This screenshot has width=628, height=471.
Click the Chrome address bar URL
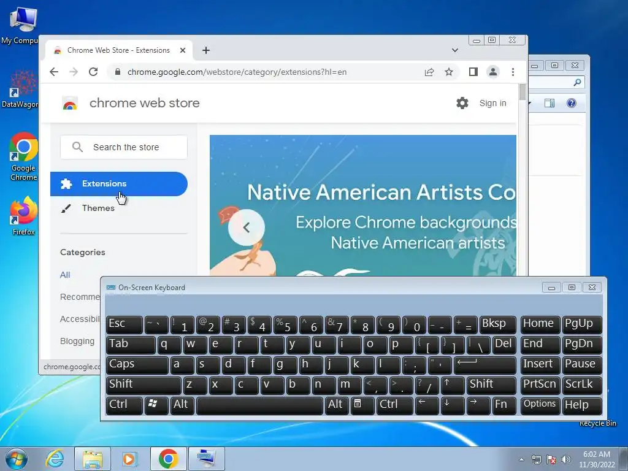tap(237, 72)
